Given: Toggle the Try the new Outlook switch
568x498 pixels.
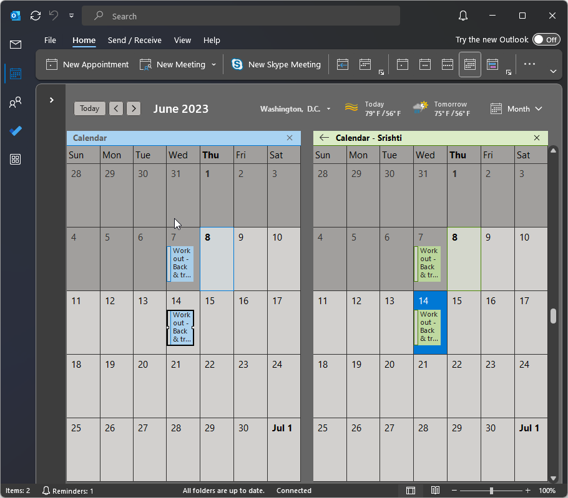Looking at the screenshot, I should pos(546,39).
